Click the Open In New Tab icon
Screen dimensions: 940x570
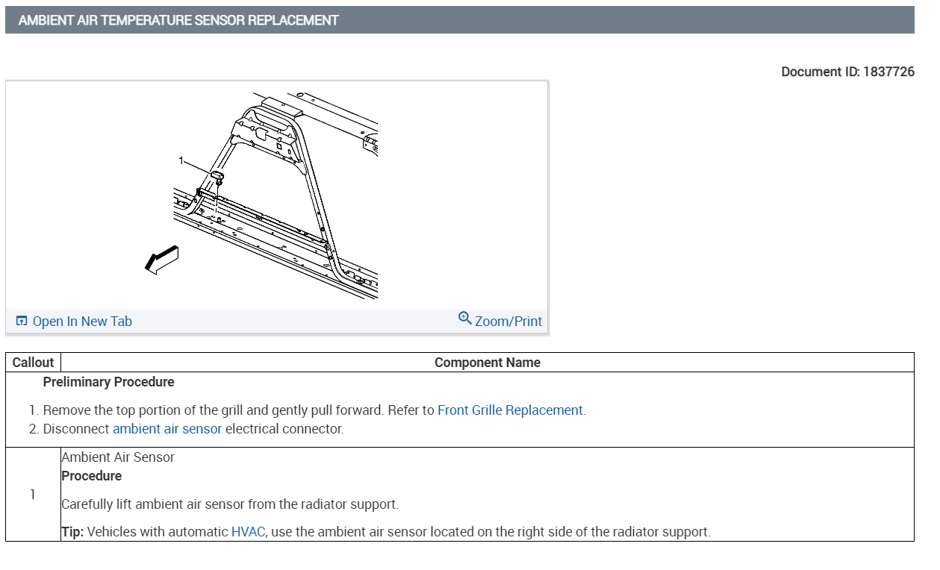point(22,322)
